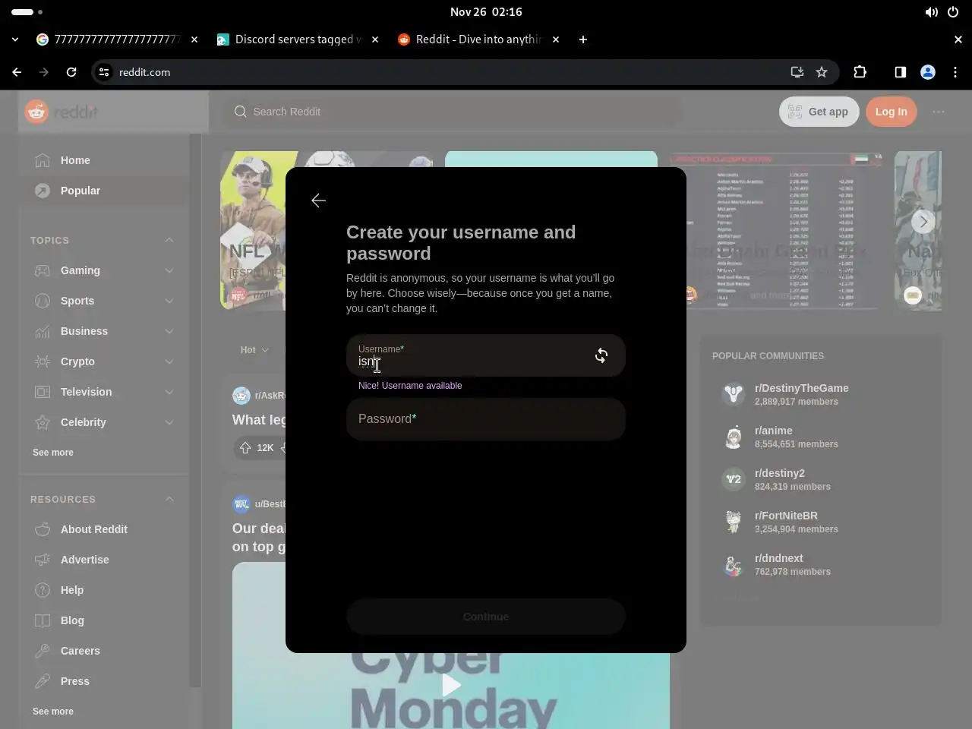Click the Search Reddit box
This screenshot has height=729, width=972.
tap(452, 112)
